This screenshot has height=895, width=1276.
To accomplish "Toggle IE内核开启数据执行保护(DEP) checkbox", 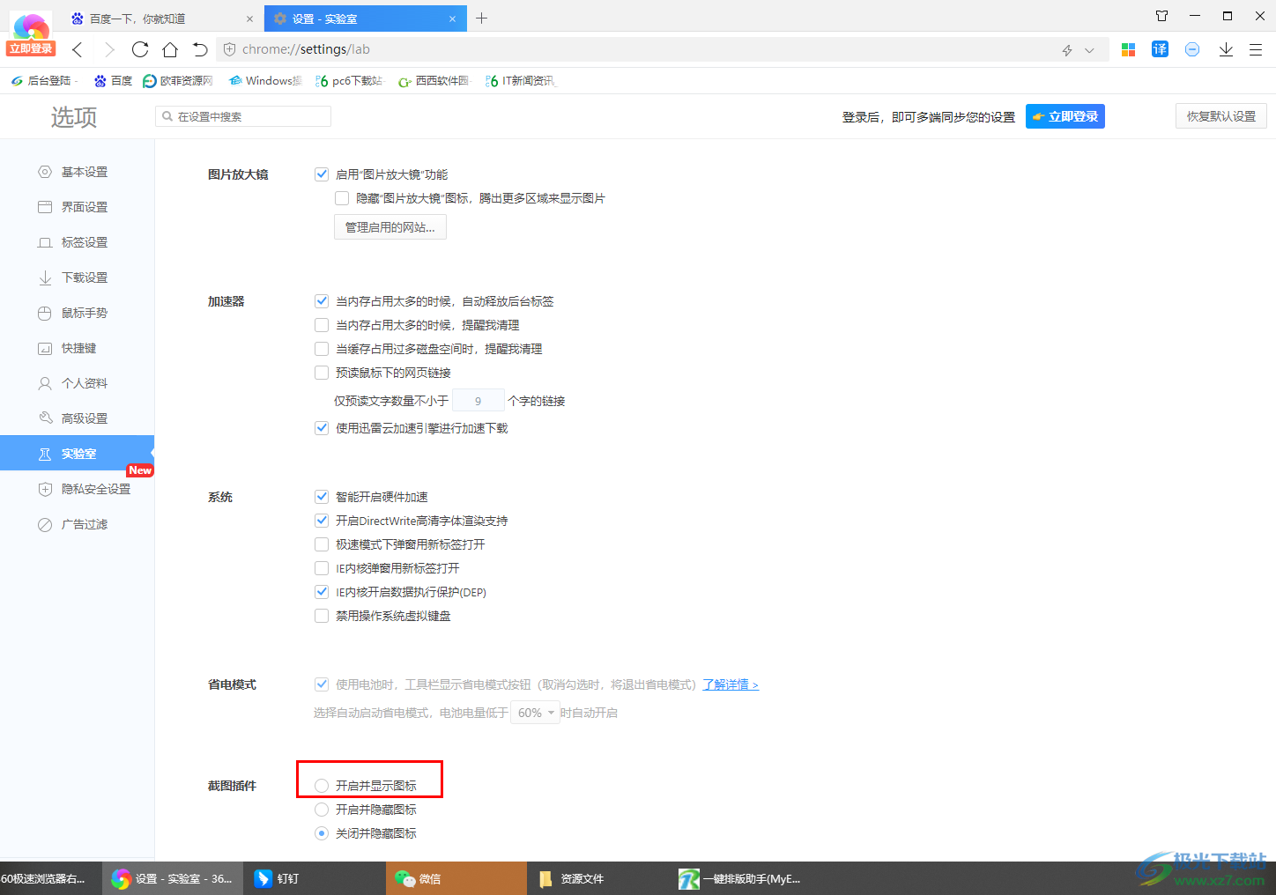I will pyautogui.click(x=322, y=592).
